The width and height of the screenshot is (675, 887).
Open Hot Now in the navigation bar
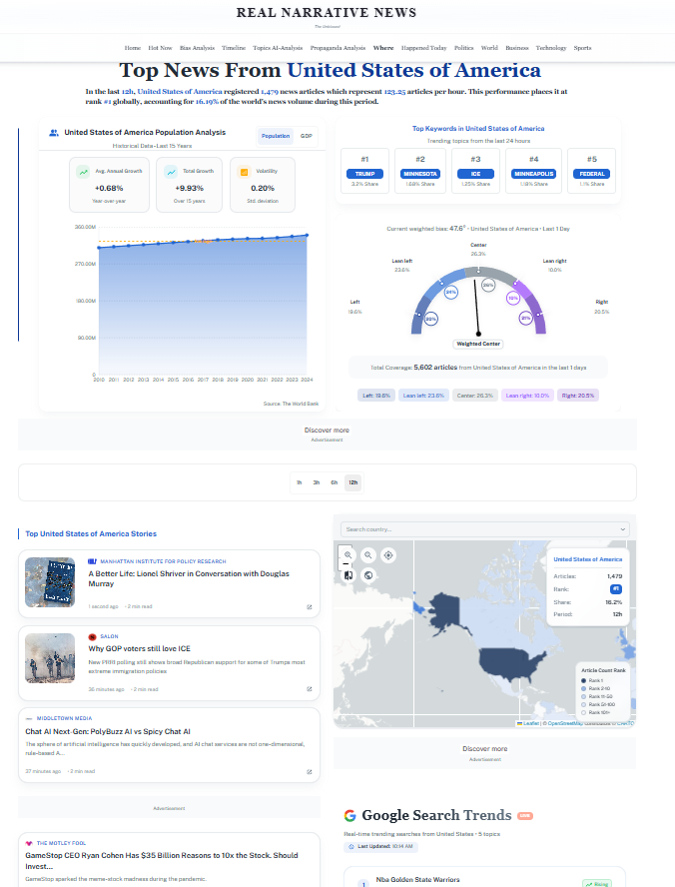click(160, 48)
